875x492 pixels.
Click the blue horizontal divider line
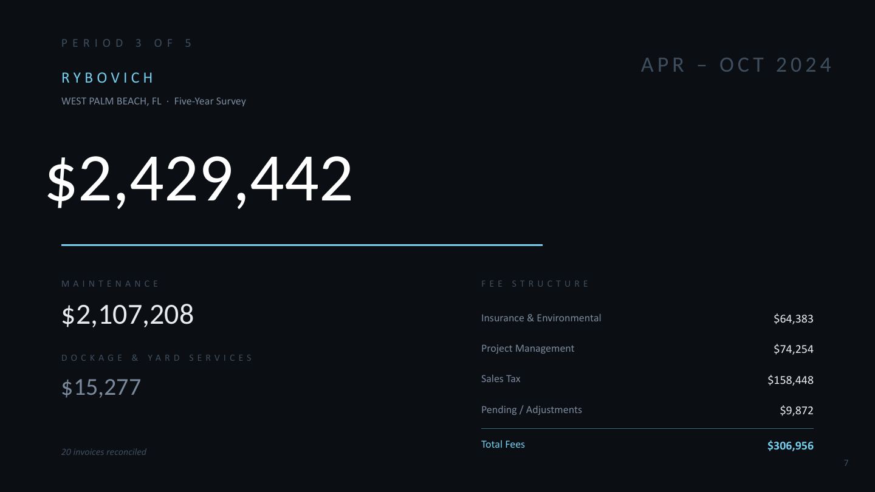302,245
